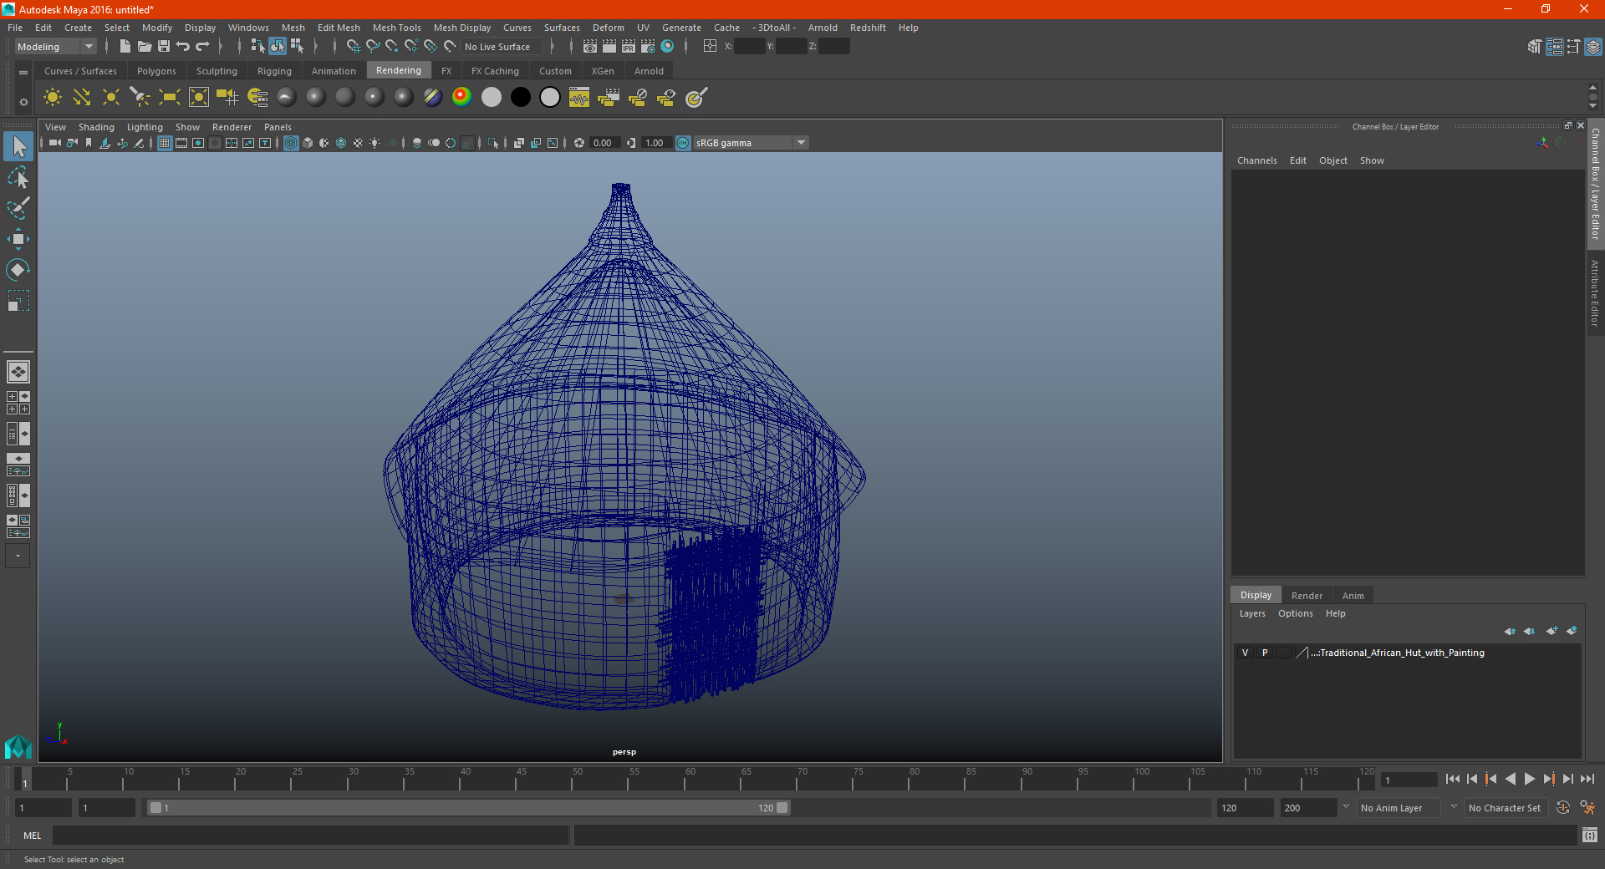
Task: Open the Render layer tab
Action: click(1307, 596)
